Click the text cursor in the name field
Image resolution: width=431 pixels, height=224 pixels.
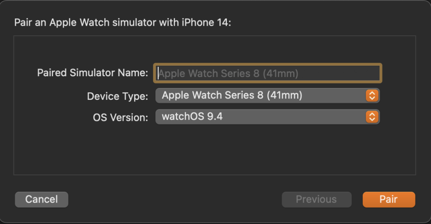(x=158, y=74)
